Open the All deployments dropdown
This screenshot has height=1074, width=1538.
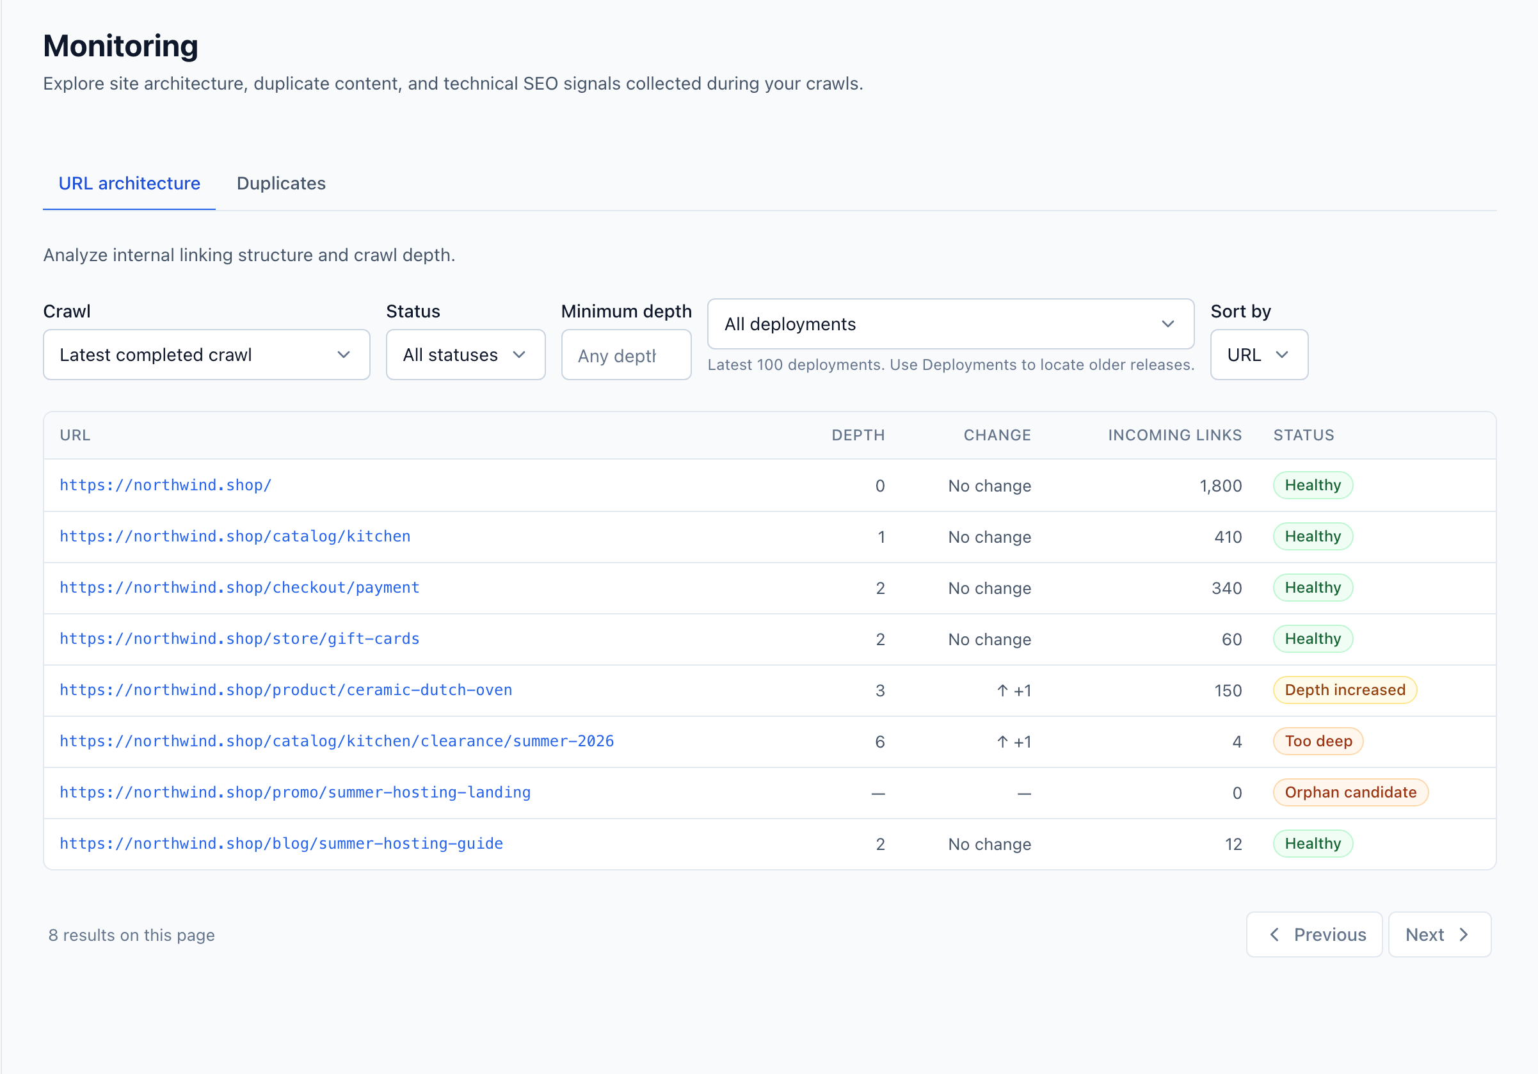(x=950, y=325)
